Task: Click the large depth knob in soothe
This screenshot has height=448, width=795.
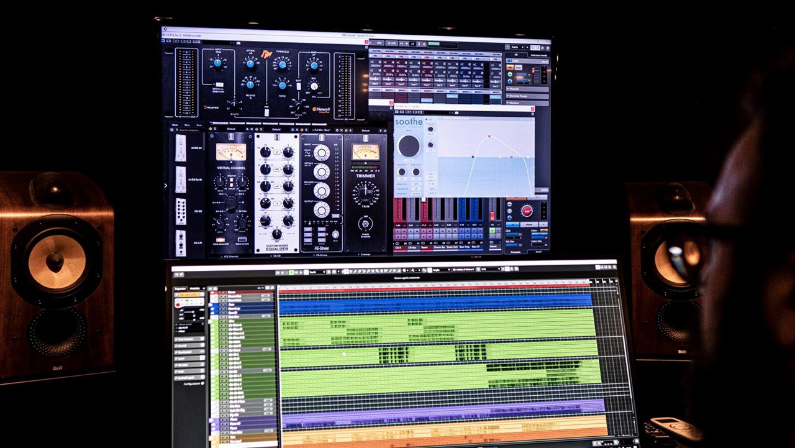Action: point(409,146)
